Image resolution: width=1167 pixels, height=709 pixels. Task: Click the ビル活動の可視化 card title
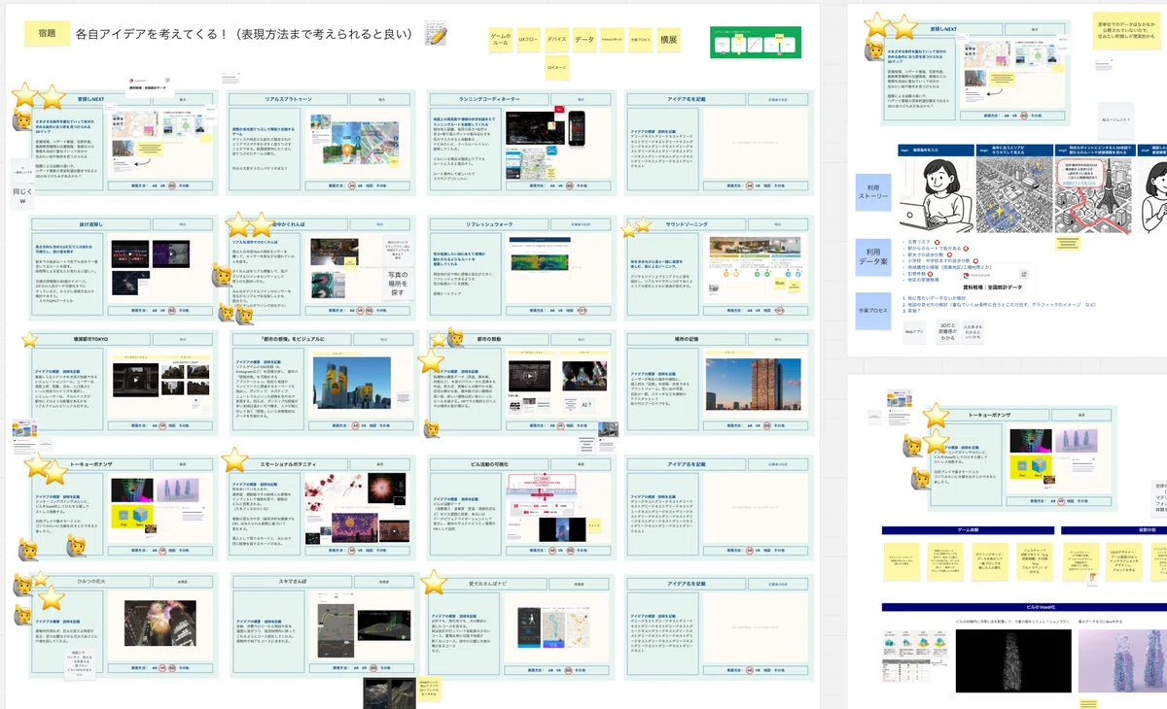tap(488, 464)
